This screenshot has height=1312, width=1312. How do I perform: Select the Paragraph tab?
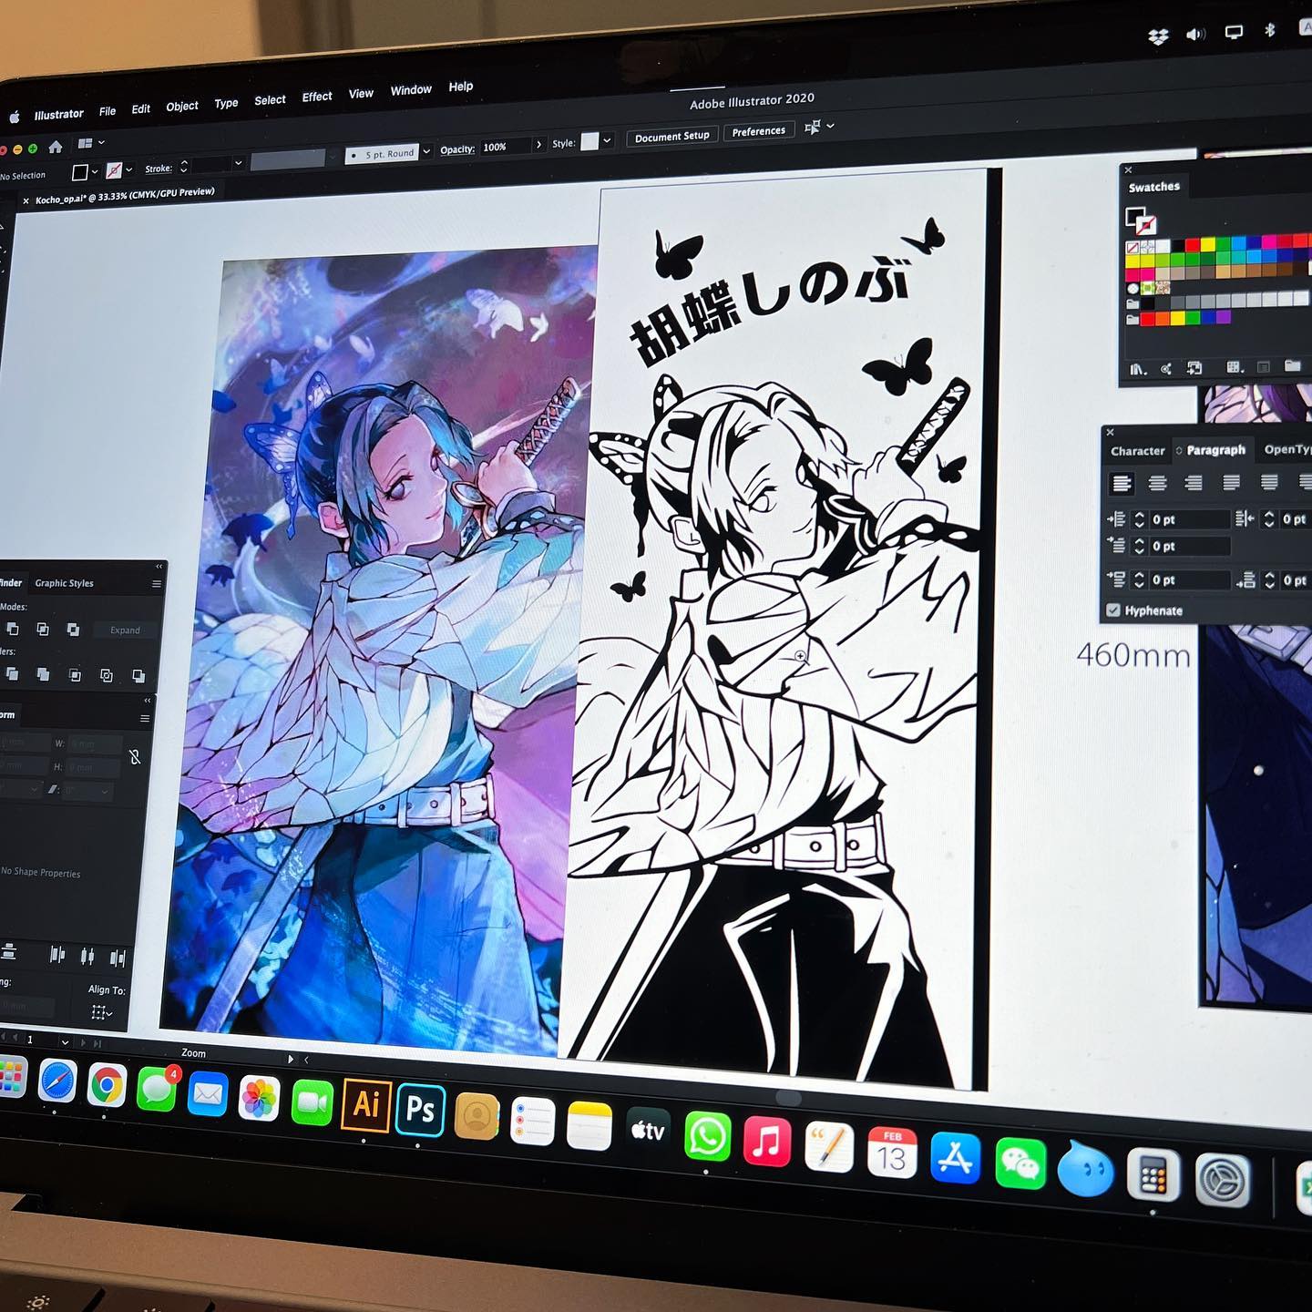pyautogui.click(x=1215, y=450)
